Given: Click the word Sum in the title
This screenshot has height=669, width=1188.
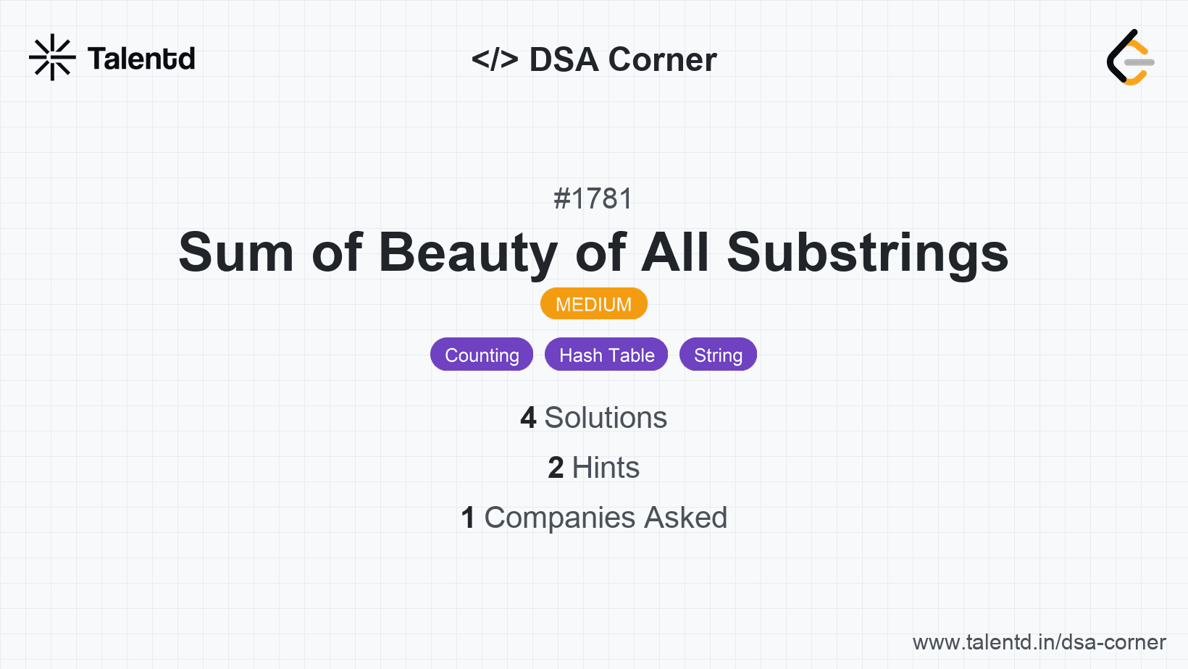Looking at the screenshot, I should pos(236,252).
